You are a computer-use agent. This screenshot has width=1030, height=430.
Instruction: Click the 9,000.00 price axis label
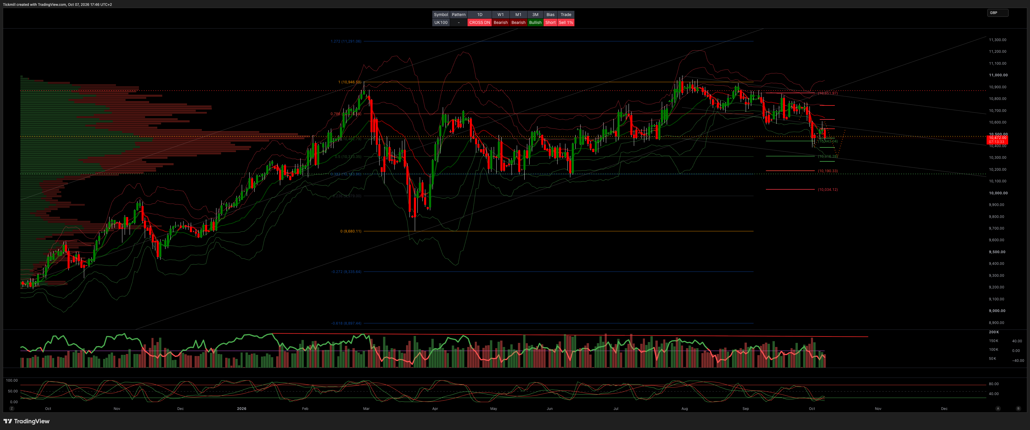tap(997, 311)
